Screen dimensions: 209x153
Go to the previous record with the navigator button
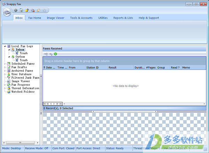coord(51,104)
